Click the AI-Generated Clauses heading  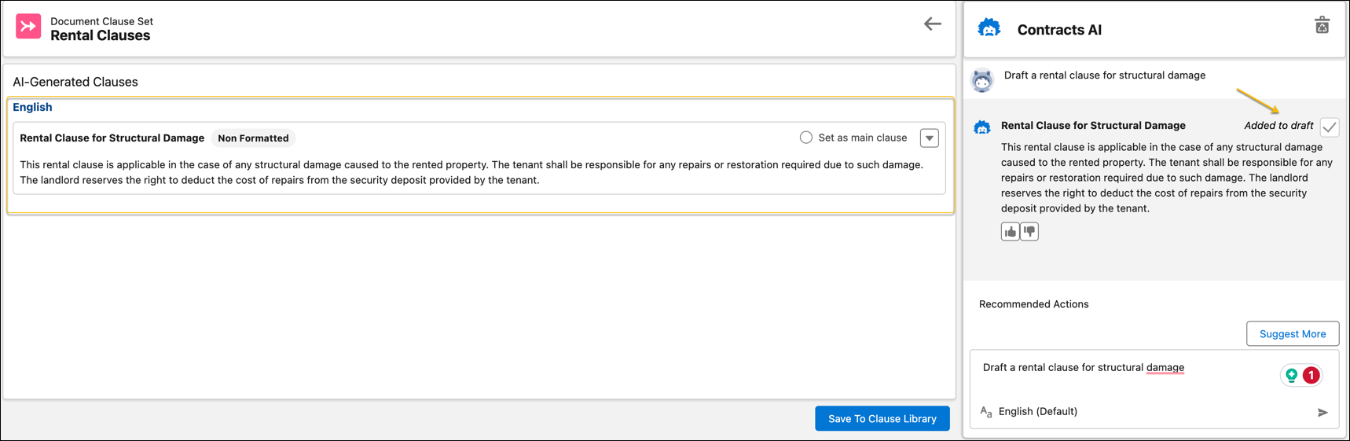click(x=75, y=82)
